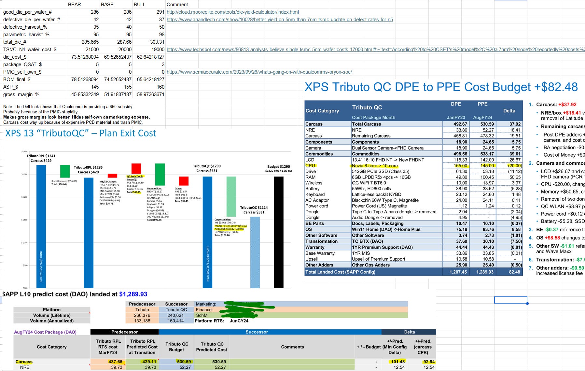585x371 pixels.
Task: Click the good_die_per_wafer_# row label
Action: coord(27,12)
